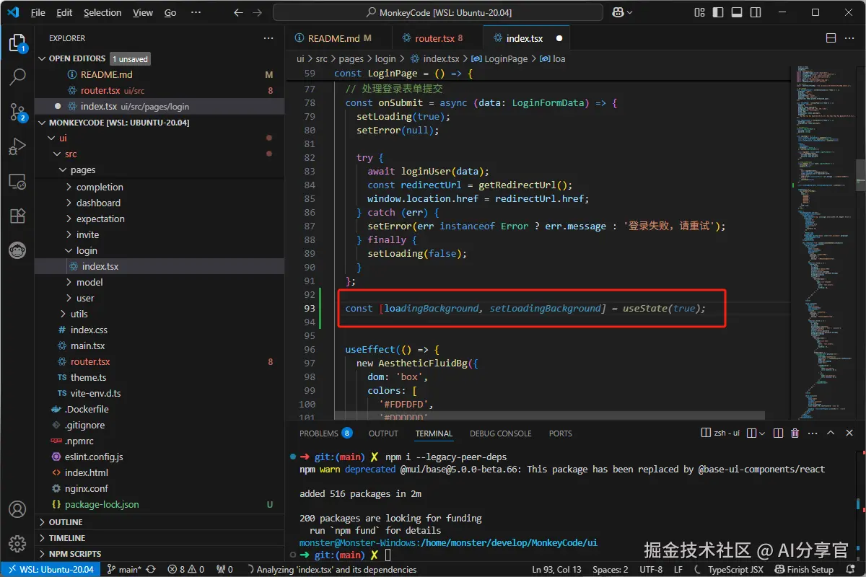Image resolution: width=866 pixels, height=577 pixels.
Task: Click the MonkeyCode command center search box
Action: pyautogui.click(x=438, y=12)
